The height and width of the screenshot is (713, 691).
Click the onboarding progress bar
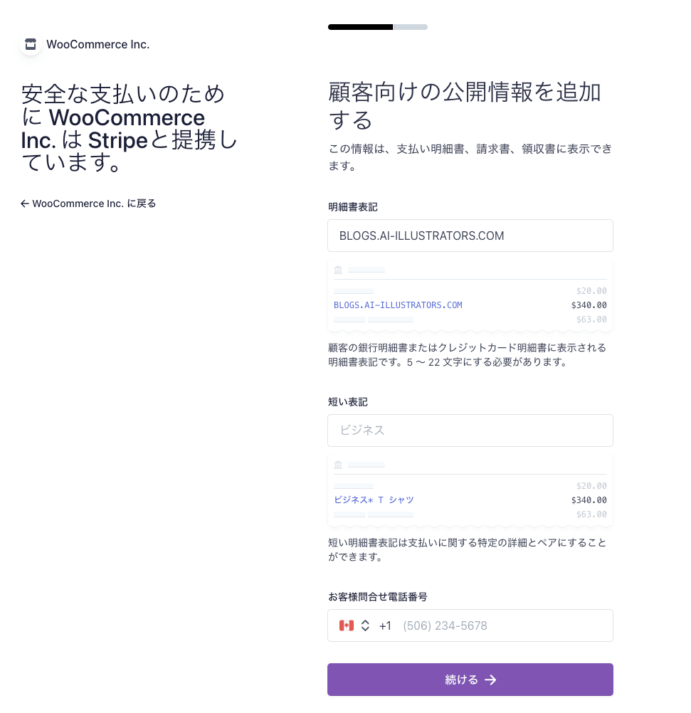pyautogui.click(x=377, y=27)
